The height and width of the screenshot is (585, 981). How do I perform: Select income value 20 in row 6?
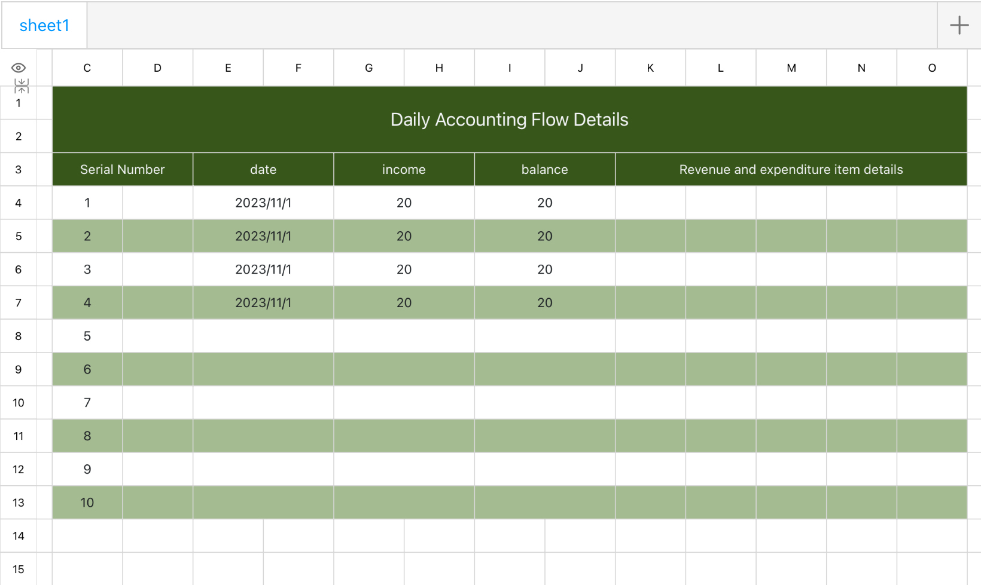[x=404, y=269]
